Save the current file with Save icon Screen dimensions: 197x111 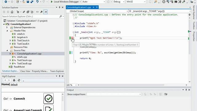click(x=28, y=2)
